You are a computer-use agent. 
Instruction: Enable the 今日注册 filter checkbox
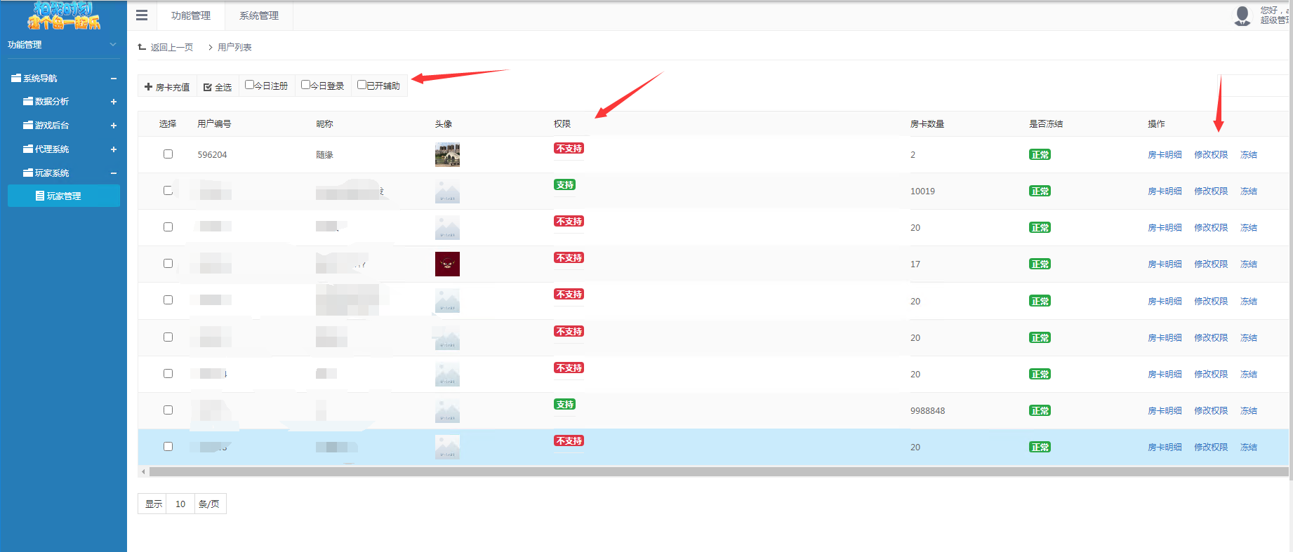click(x=249, y=85)
